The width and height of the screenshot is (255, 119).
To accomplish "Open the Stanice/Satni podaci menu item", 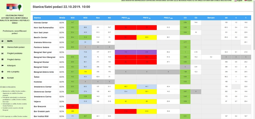I will click(x=16, y=47).
